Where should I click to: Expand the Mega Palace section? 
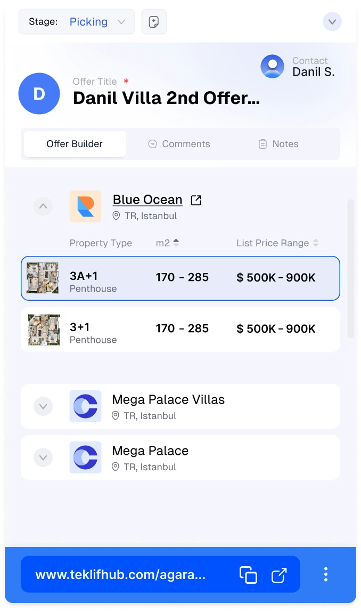43,457
